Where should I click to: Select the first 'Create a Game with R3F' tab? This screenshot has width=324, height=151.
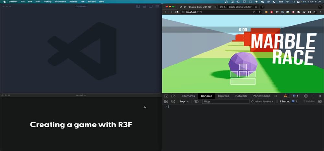tap(198, 7)
